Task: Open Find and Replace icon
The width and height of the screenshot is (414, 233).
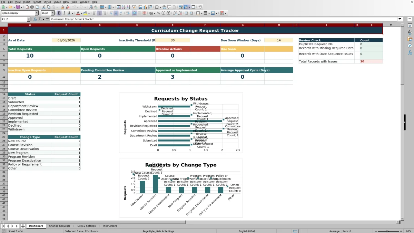Action: coord(91,7)
